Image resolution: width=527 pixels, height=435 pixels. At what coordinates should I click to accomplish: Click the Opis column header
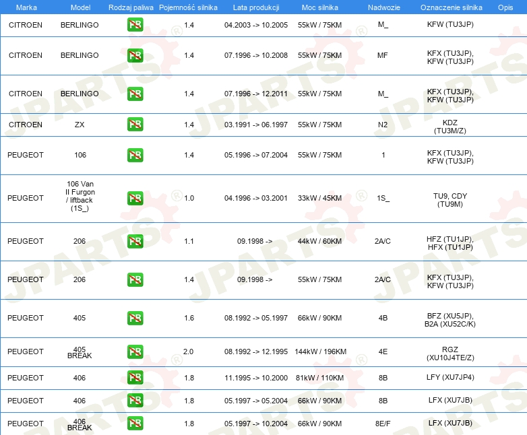505,7
